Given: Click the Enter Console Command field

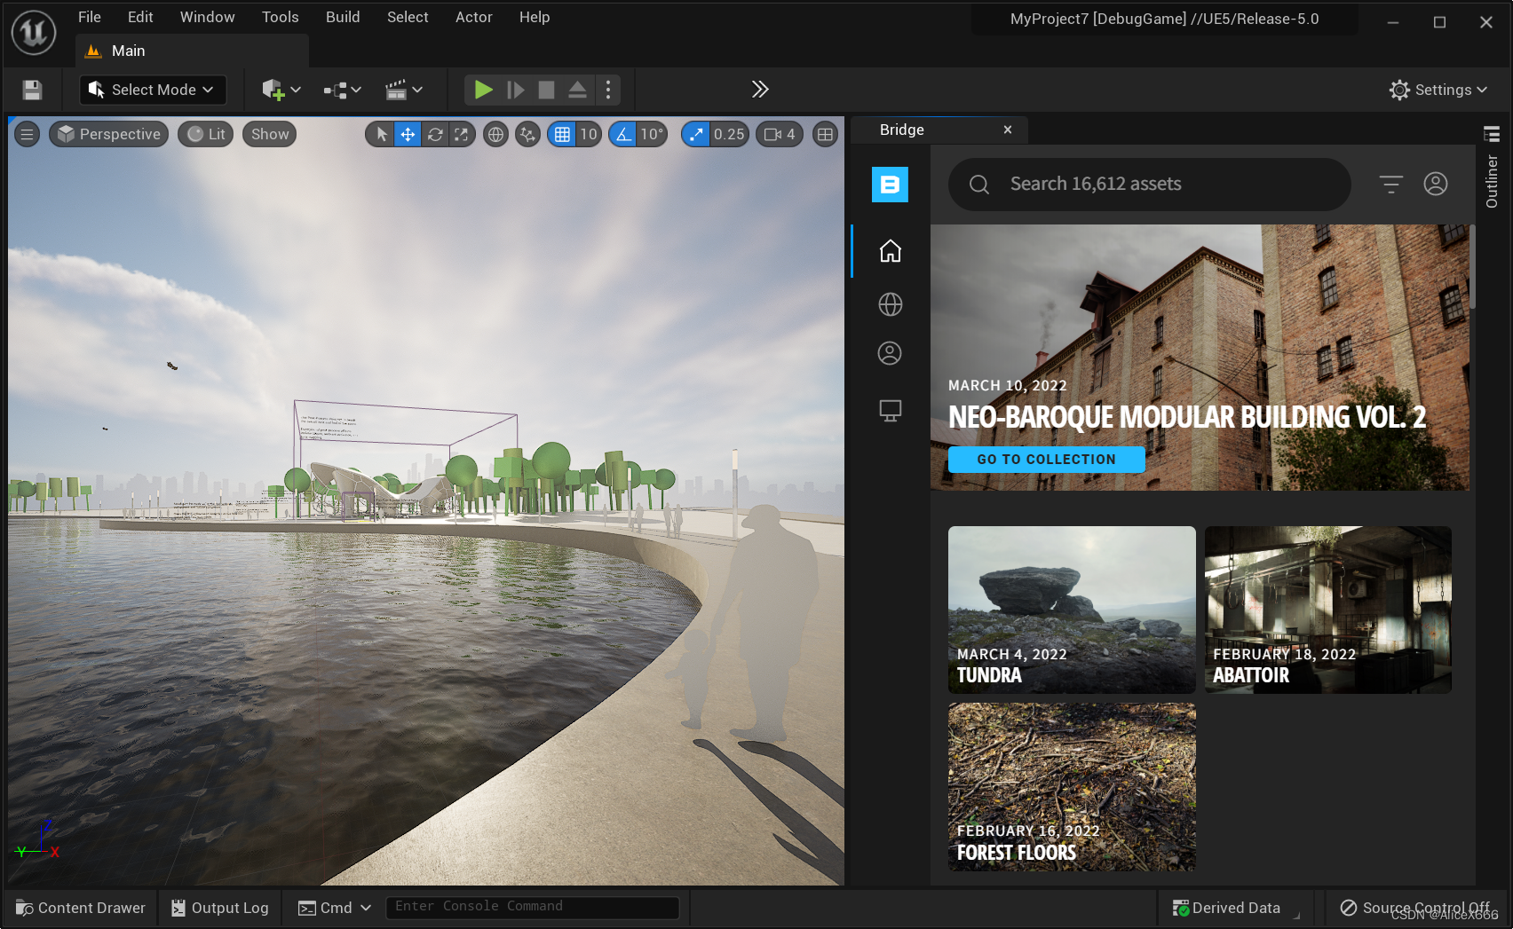Looking at the screenshot, I should coord(532,907).
